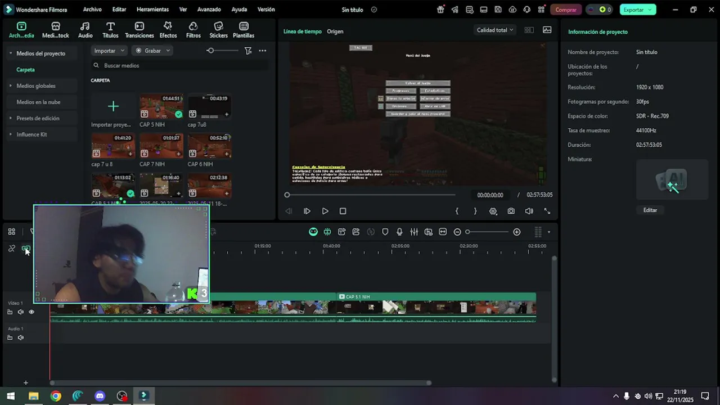Expand Influence Kit section
The width and height of the screenshot is (720, 405).
point(10,134)
